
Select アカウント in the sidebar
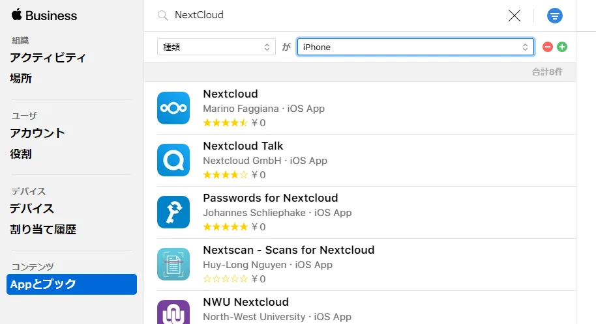pyautogui.click(x=37, y=133)
